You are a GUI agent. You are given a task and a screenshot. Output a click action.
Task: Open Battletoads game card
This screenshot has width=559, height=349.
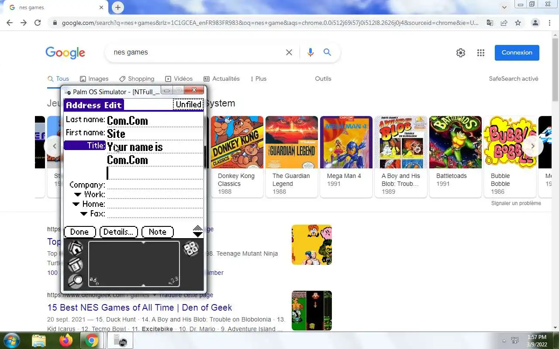[455, 156]
